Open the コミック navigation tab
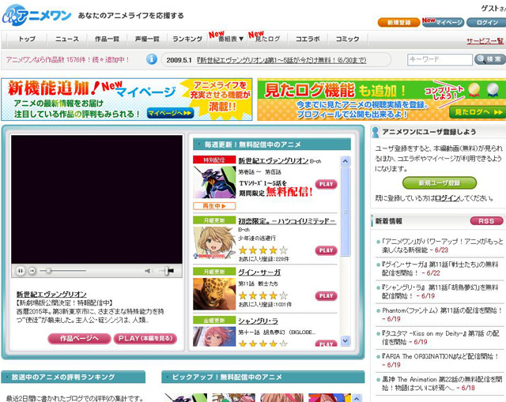 [348, 39]
